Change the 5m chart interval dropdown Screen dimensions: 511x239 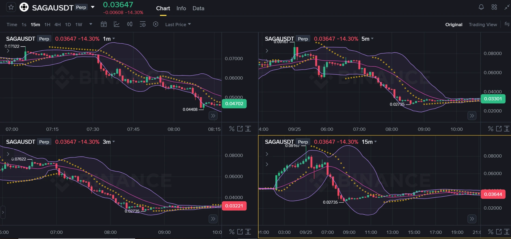pos(368,39)
